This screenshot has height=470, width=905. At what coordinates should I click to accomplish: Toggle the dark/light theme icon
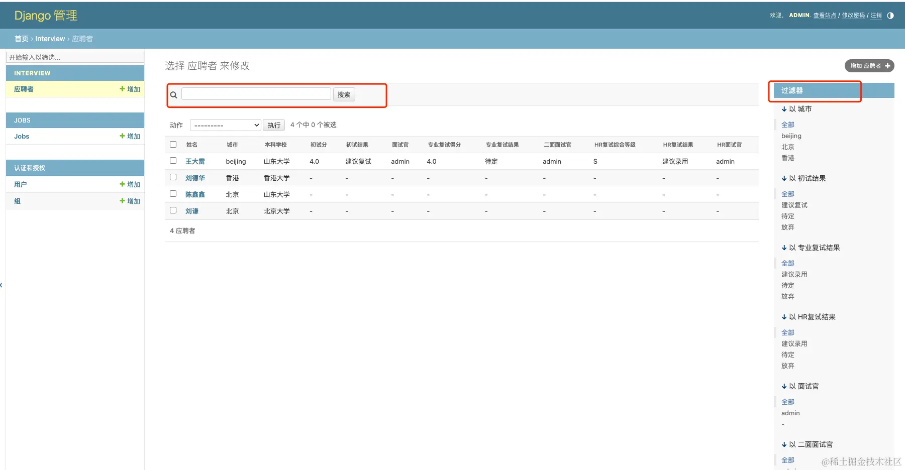coord(890,16)
